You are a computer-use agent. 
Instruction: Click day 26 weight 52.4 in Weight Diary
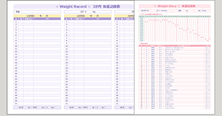pos(153,98)
